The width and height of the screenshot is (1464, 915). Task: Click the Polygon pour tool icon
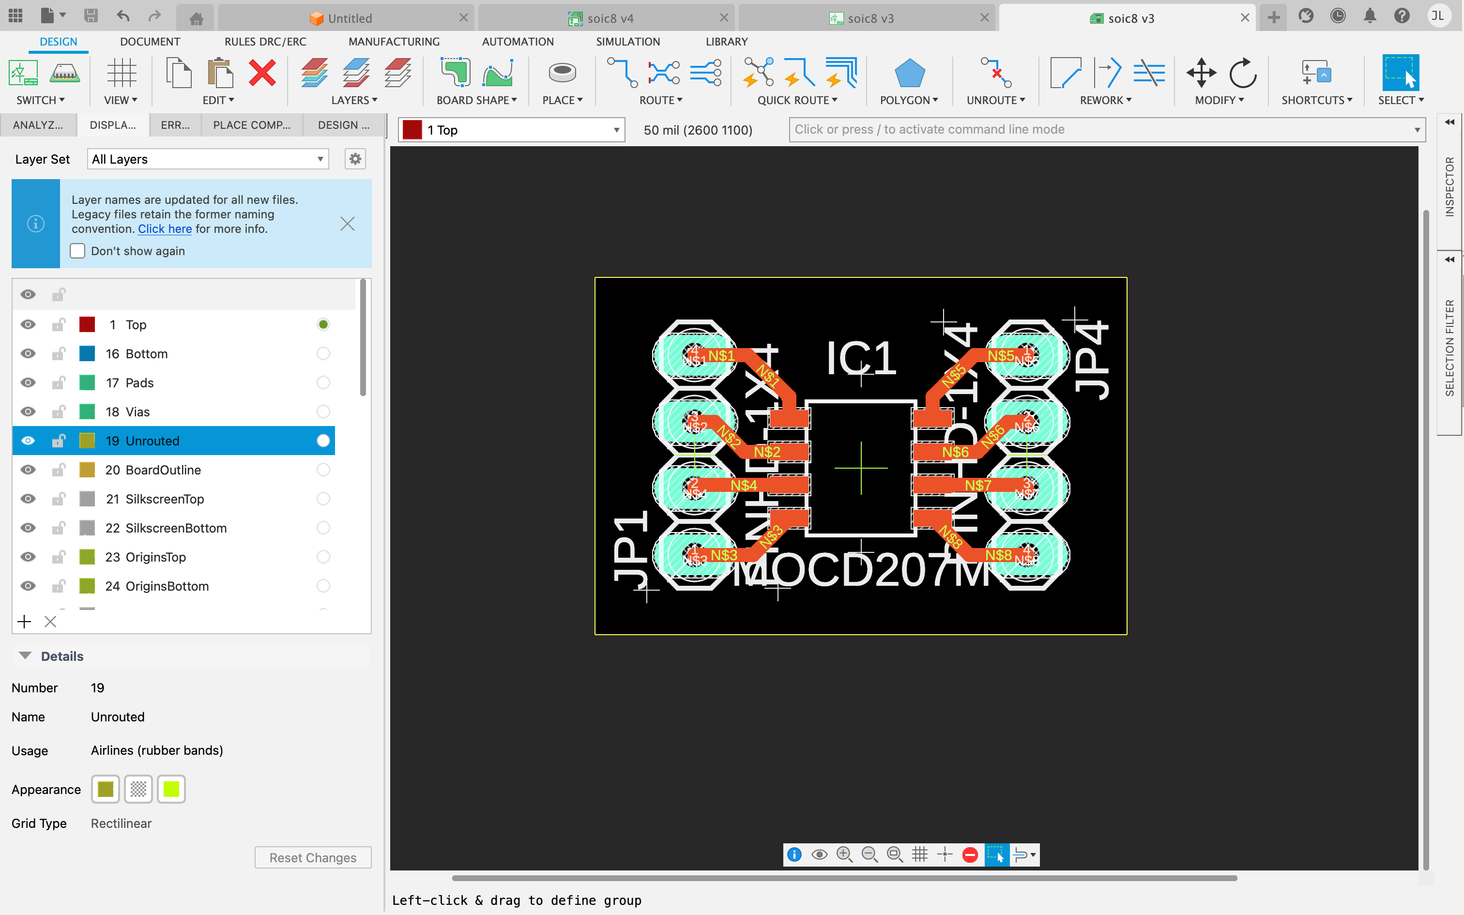point(909,74)
